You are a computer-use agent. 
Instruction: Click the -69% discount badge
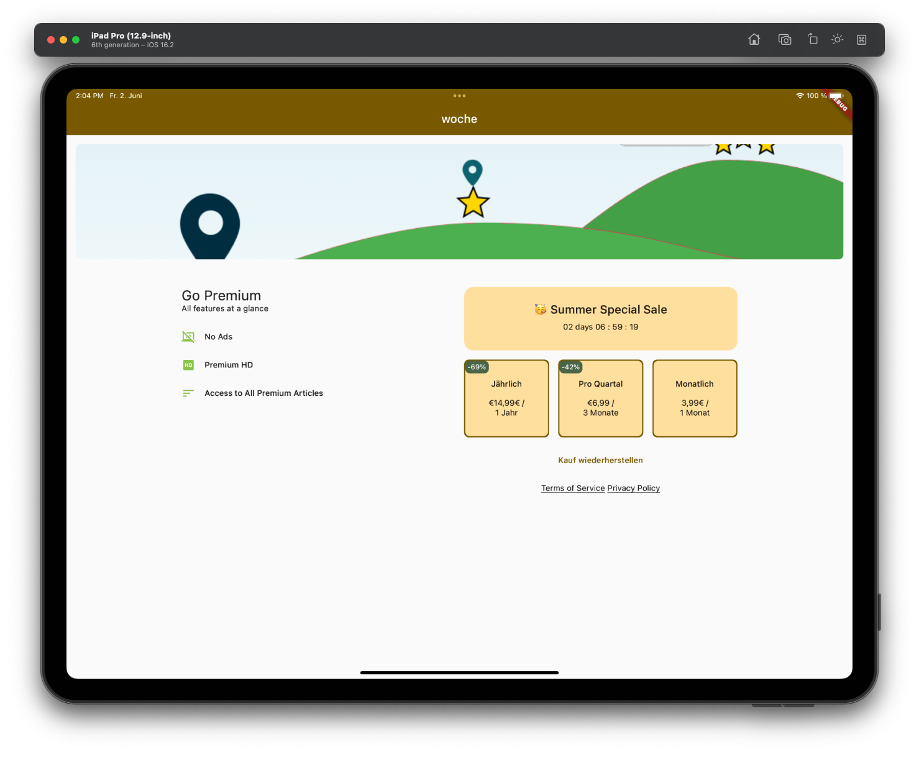(477, 367)
